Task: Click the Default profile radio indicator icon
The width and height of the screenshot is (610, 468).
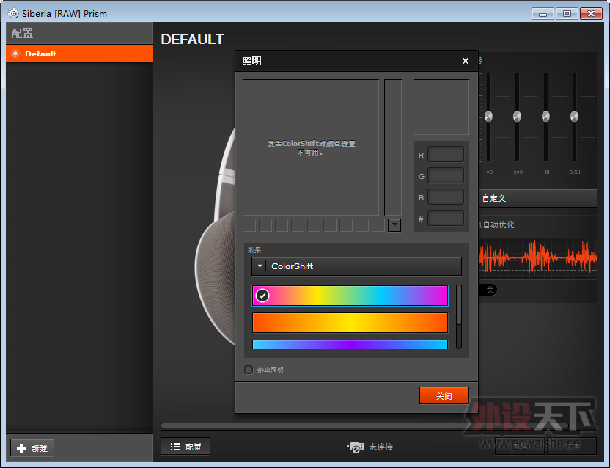Action: tap(15, 54)
